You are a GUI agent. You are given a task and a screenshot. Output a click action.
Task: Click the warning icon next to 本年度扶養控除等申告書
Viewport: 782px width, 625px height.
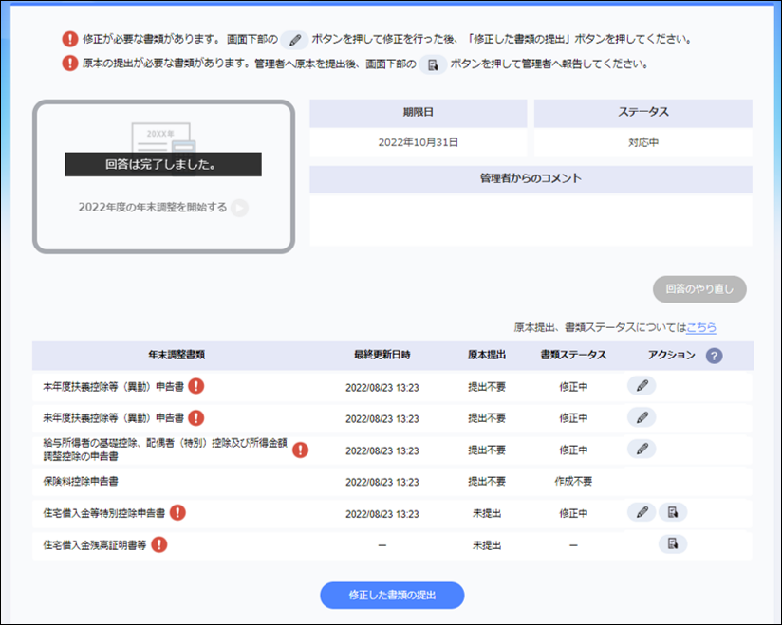[x=196, y=386]
